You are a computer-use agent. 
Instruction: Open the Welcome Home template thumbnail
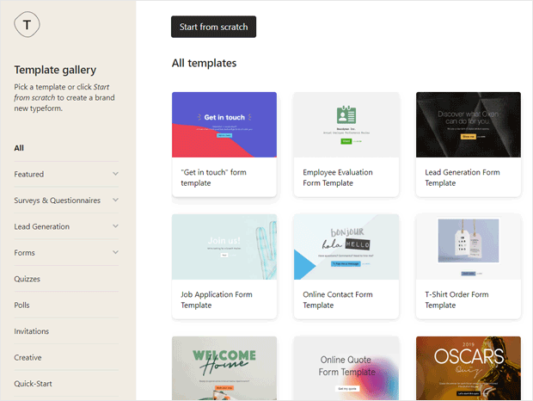pyautogui.click(x=224, y=368)
